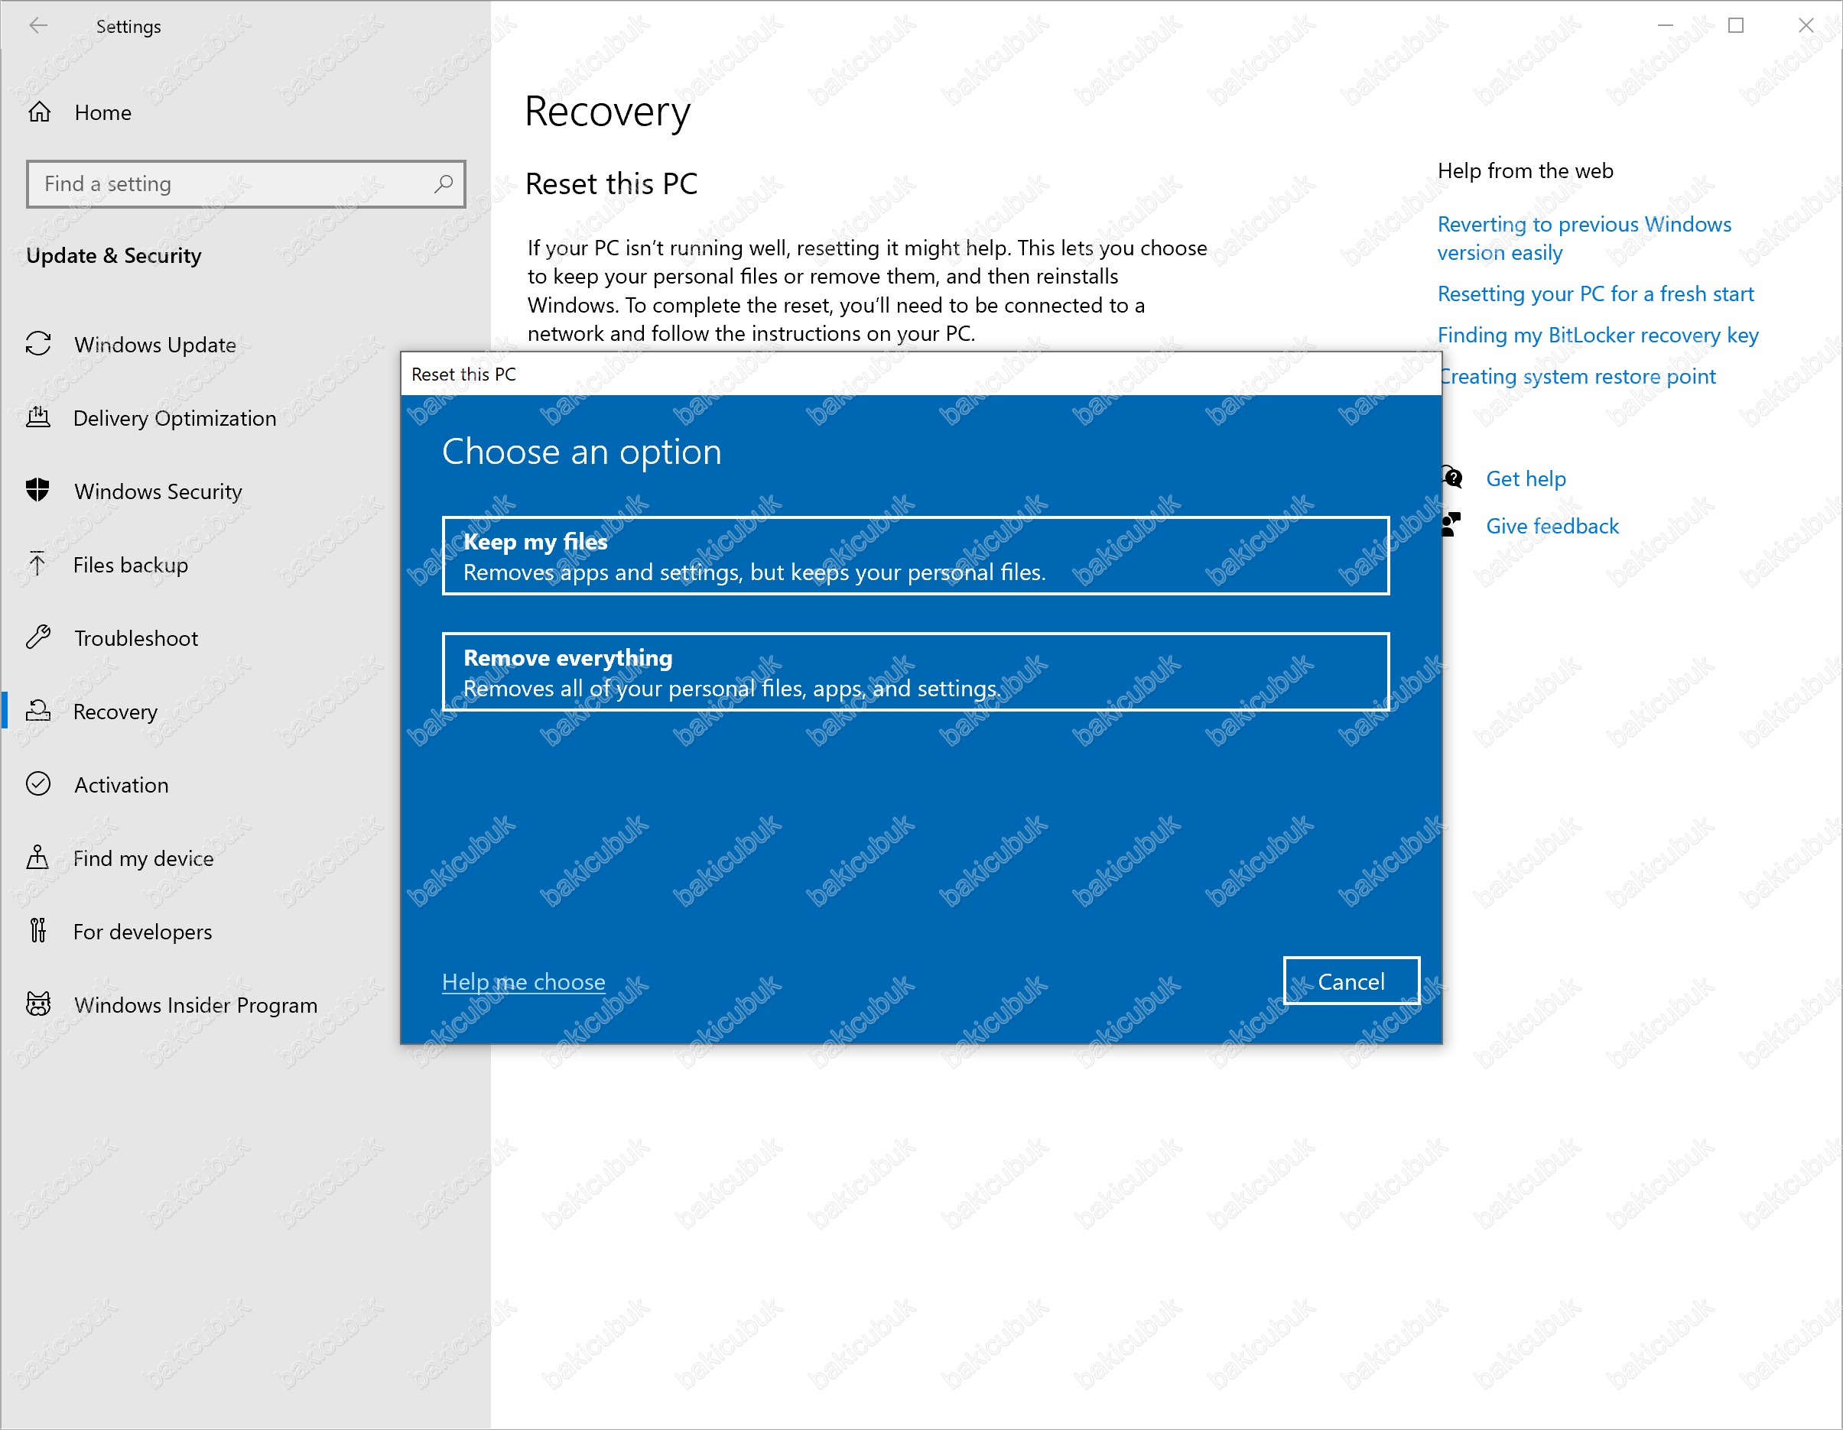Open the Home settings page
Viewport: 1843px width, 1430px height.
(x=103, y=112)
